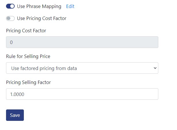Screen dimensions: 177x130
Task: Click the chevron arrow on the selling price select
Action: [x=155, y=68]
